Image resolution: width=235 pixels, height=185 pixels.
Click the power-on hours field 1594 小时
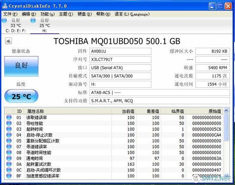point(213,84)
